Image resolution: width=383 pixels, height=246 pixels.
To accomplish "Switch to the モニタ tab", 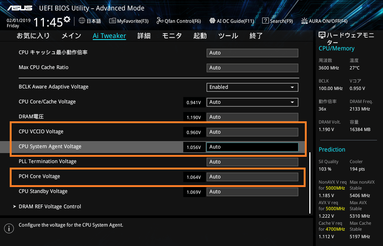I will coord(172,36).
